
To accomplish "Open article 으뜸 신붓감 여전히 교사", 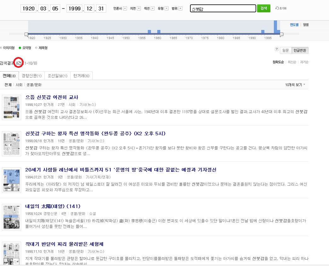I will click(52, 97).
